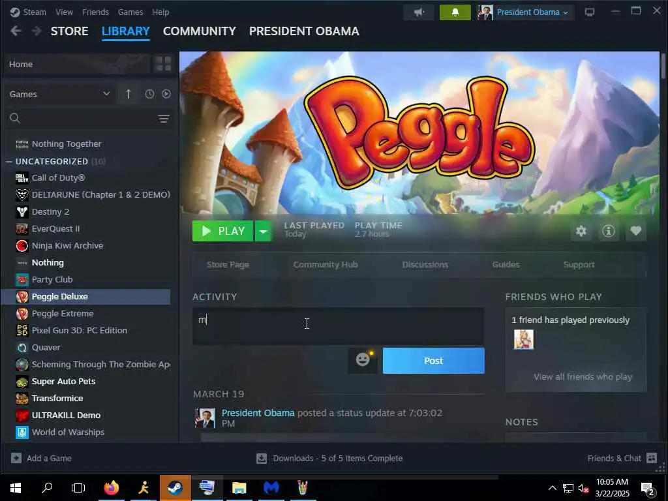Open advanced filter lines icon

pyautogui.click(x=164, y=119)
